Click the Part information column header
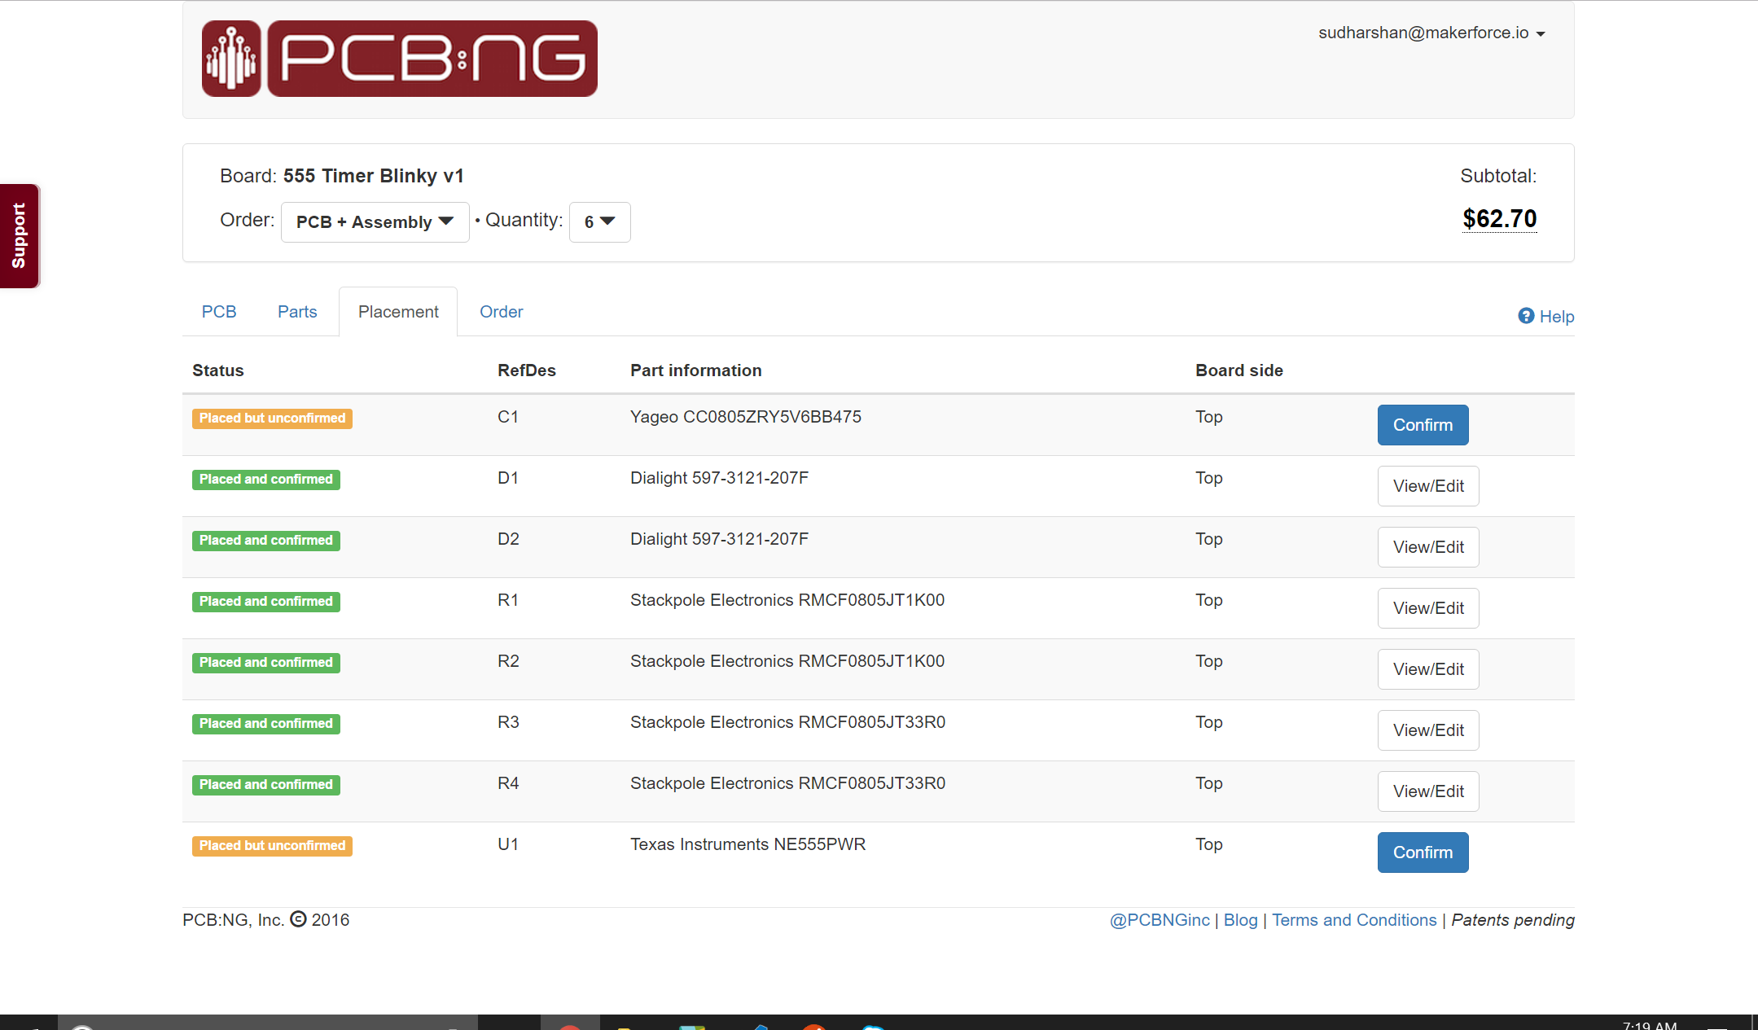Viewport: 1758px width, 1030px height. point(696,370)
